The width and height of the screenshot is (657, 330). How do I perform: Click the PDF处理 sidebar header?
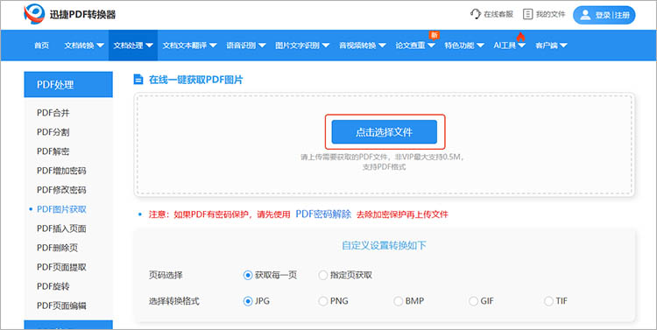coord(68,85)
